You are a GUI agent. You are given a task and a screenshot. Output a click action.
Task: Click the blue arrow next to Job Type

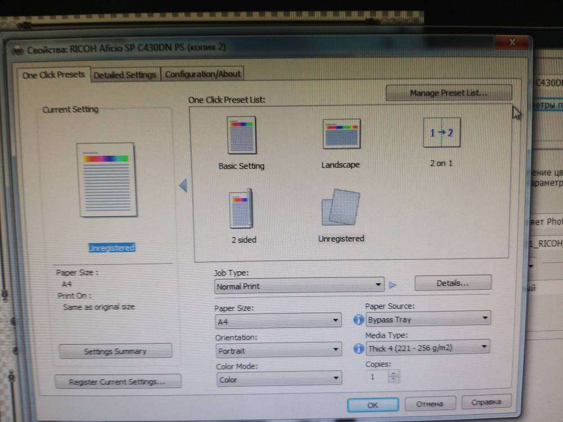tap(393, 285)
